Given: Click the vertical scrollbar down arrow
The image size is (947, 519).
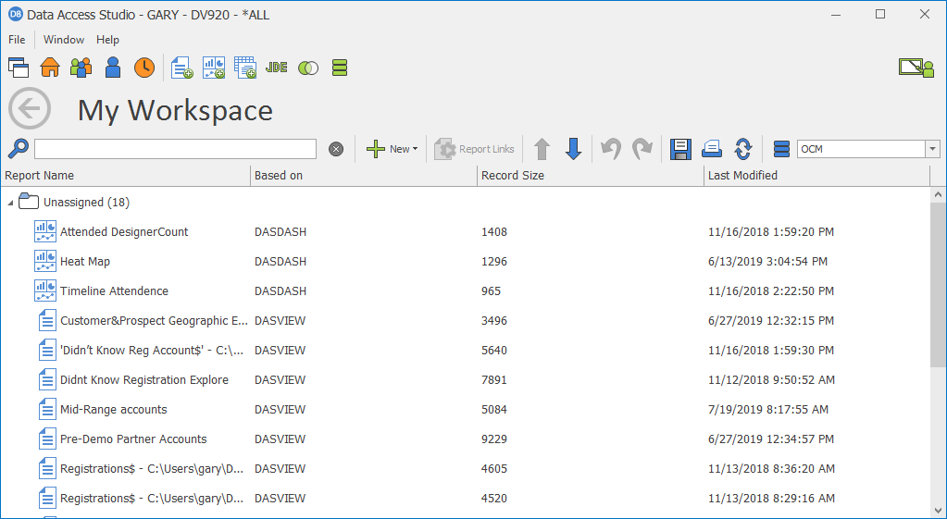Looking at the screenshot, I should point(938,510).
